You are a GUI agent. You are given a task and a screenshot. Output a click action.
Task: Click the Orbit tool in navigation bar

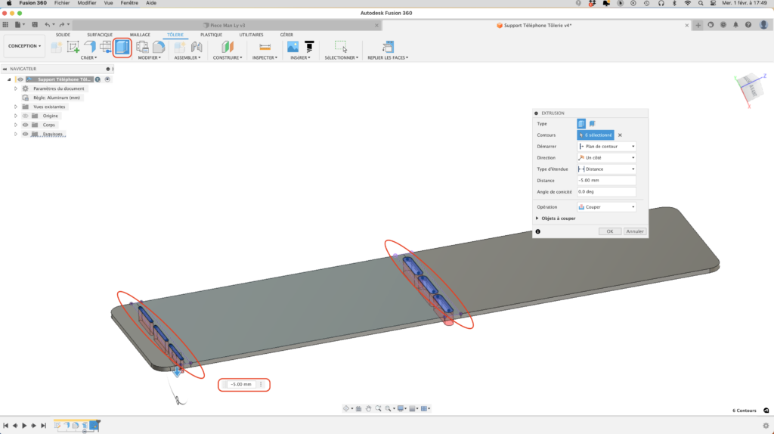point(346,408)
